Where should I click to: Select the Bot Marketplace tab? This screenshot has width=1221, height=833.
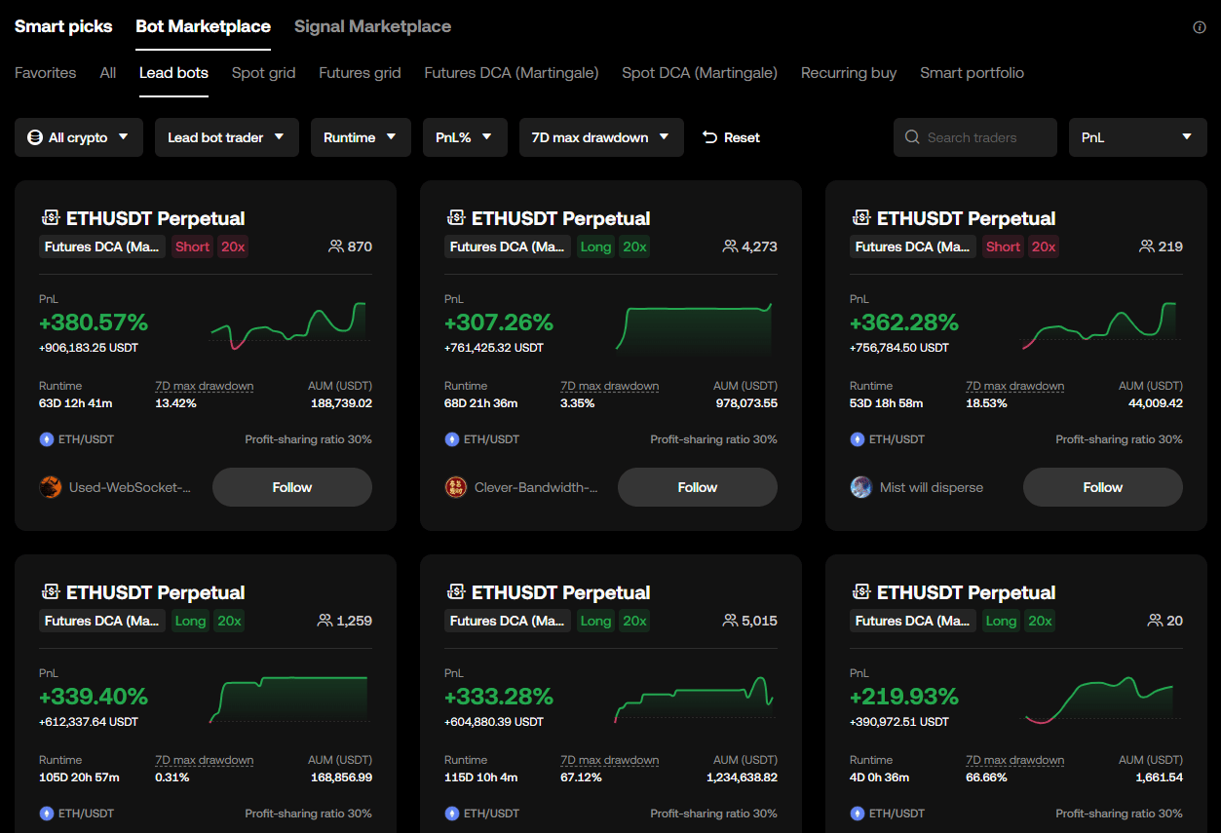coord(203,26)
